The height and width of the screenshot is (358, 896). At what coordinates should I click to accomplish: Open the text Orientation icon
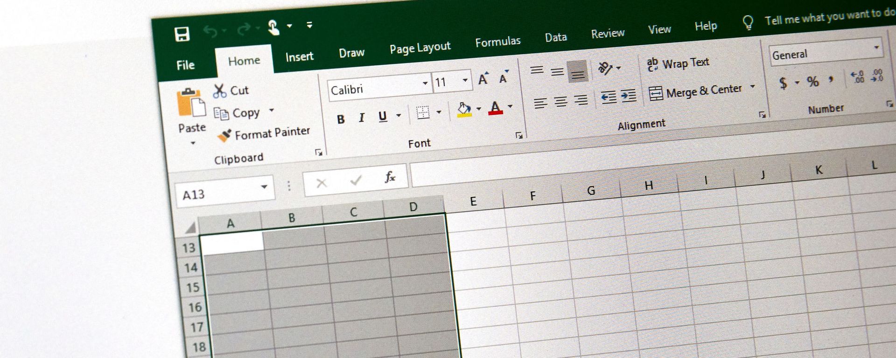(606, 69)
